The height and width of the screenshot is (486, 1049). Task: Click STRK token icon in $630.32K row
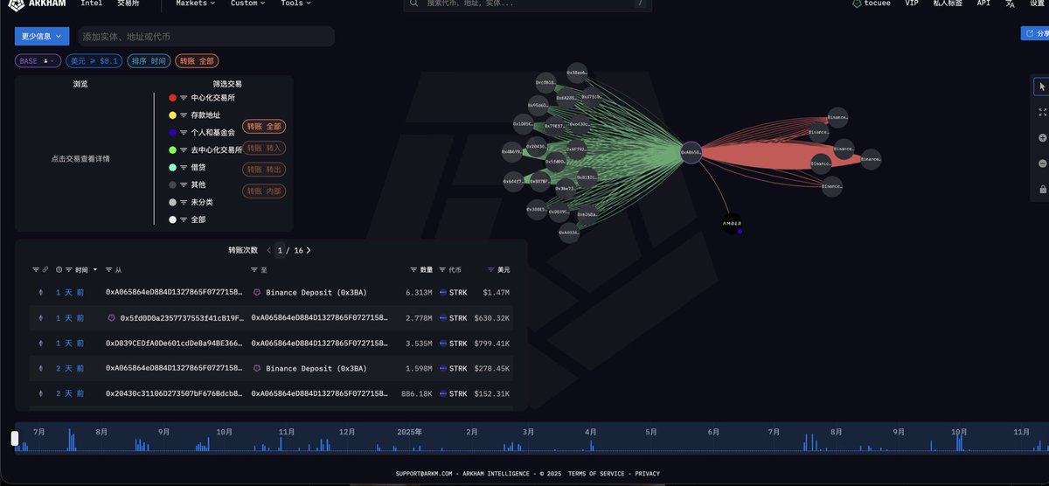[442, 318]
